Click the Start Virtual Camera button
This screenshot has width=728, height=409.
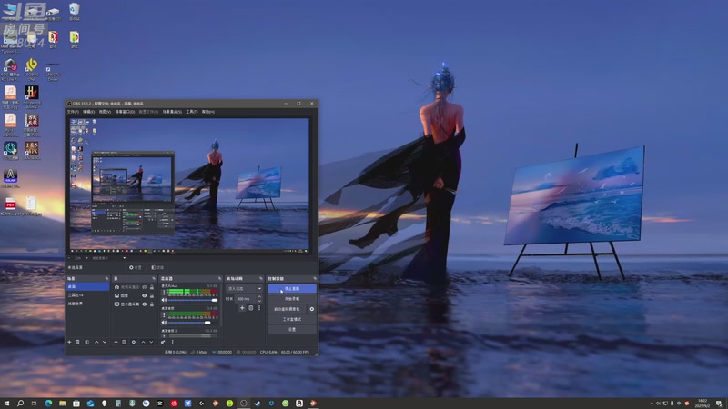click(288, 309)
